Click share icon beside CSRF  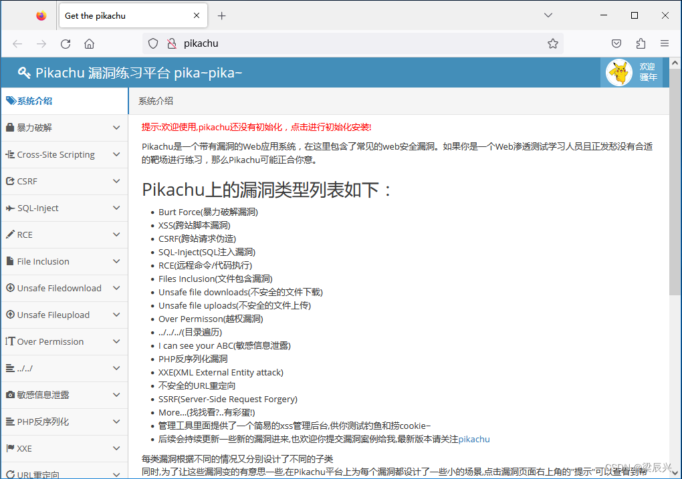10,181
